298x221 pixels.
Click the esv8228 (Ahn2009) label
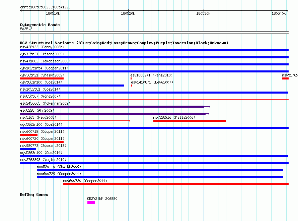[37, 110]
